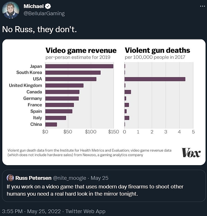Click Russ Petersen's small avatar

coord(10,178)
